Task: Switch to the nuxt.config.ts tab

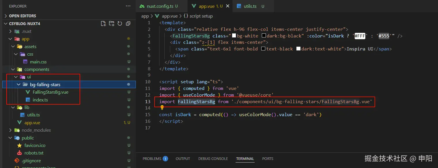Action: [x=158, y=6]
